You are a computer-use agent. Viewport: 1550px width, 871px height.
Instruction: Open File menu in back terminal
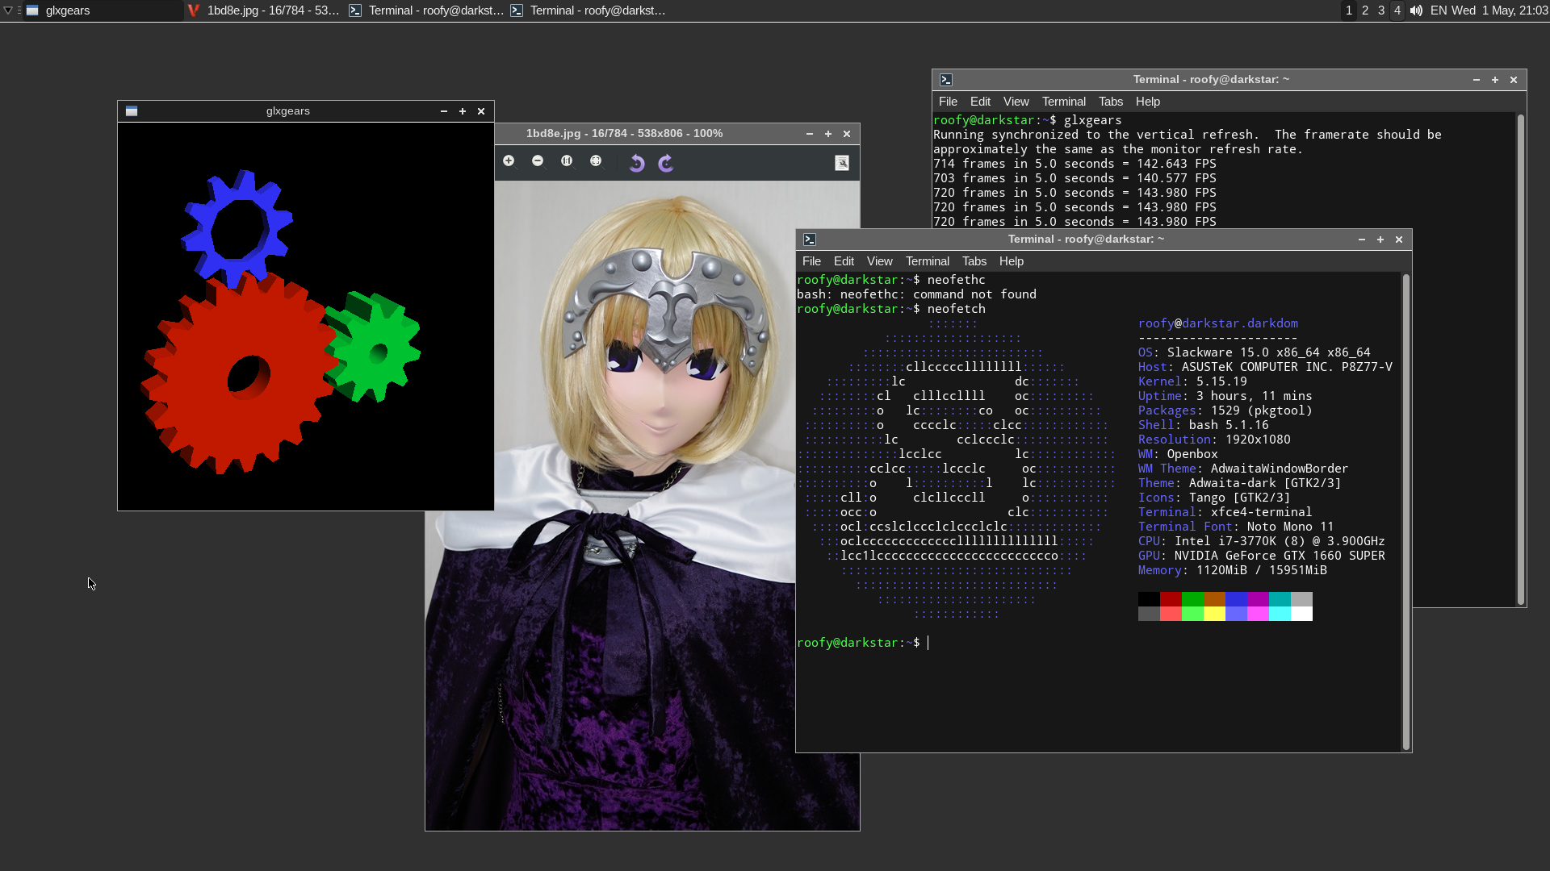tap(948, 102)
